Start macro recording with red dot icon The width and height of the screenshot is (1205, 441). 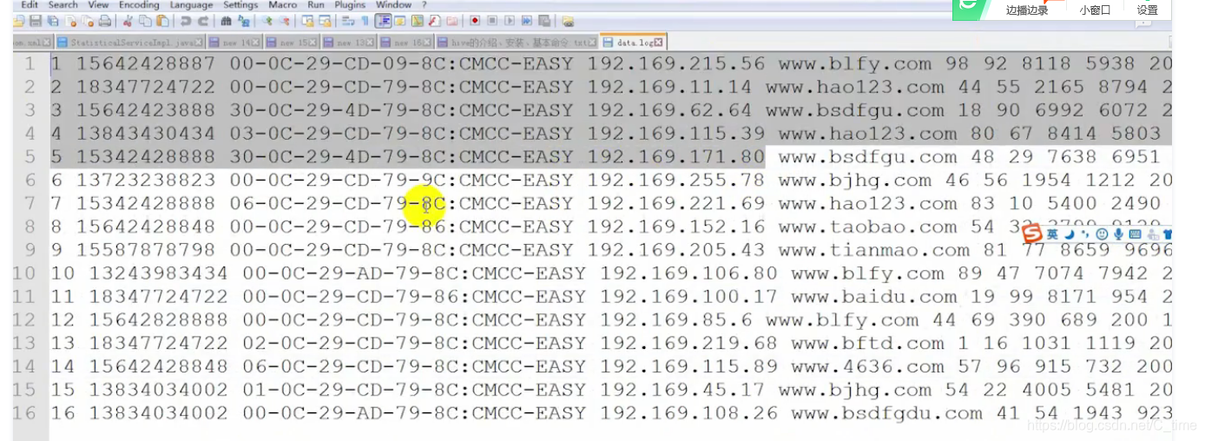pos(475,21)
